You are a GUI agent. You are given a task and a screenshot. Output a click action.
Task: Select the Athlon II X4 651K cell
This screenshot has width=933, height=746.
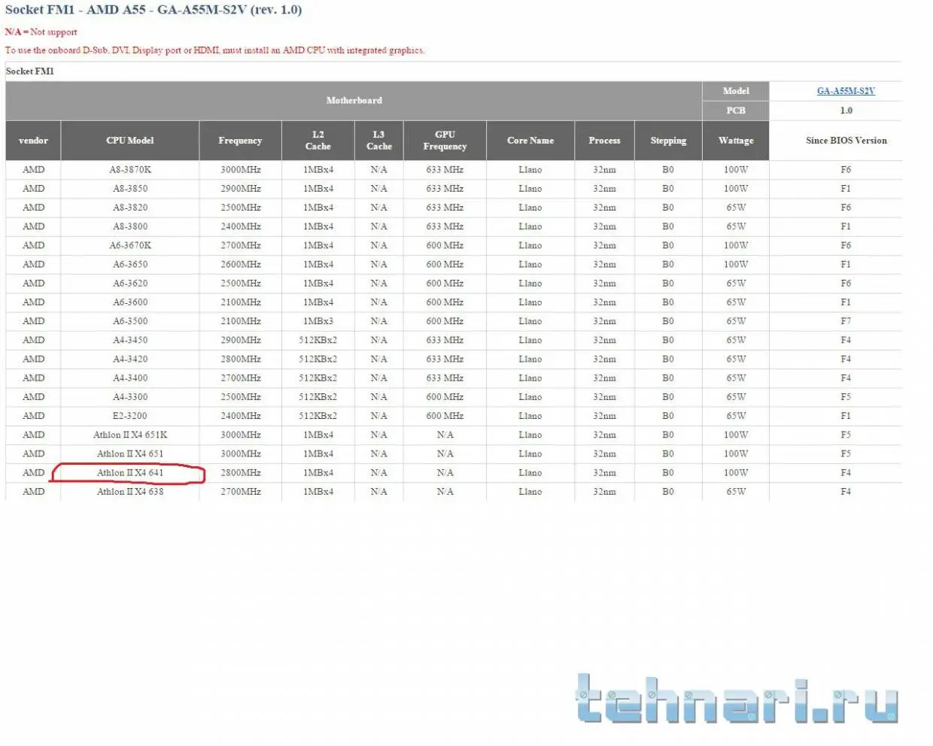[130, 435]
